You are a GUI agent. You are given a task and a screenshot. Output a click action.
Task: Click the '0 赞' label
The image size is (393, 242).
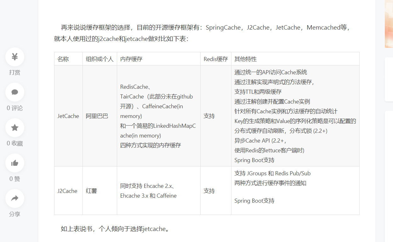[x=15, y=179]
